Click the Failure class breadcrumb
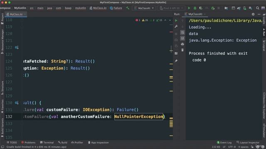The width and height of the screenshot is (266, 149). [x=116, y=8]
